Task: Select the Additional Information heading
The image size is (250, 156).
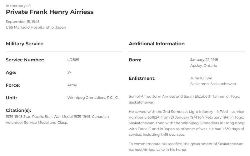Action: coord(157,44)
